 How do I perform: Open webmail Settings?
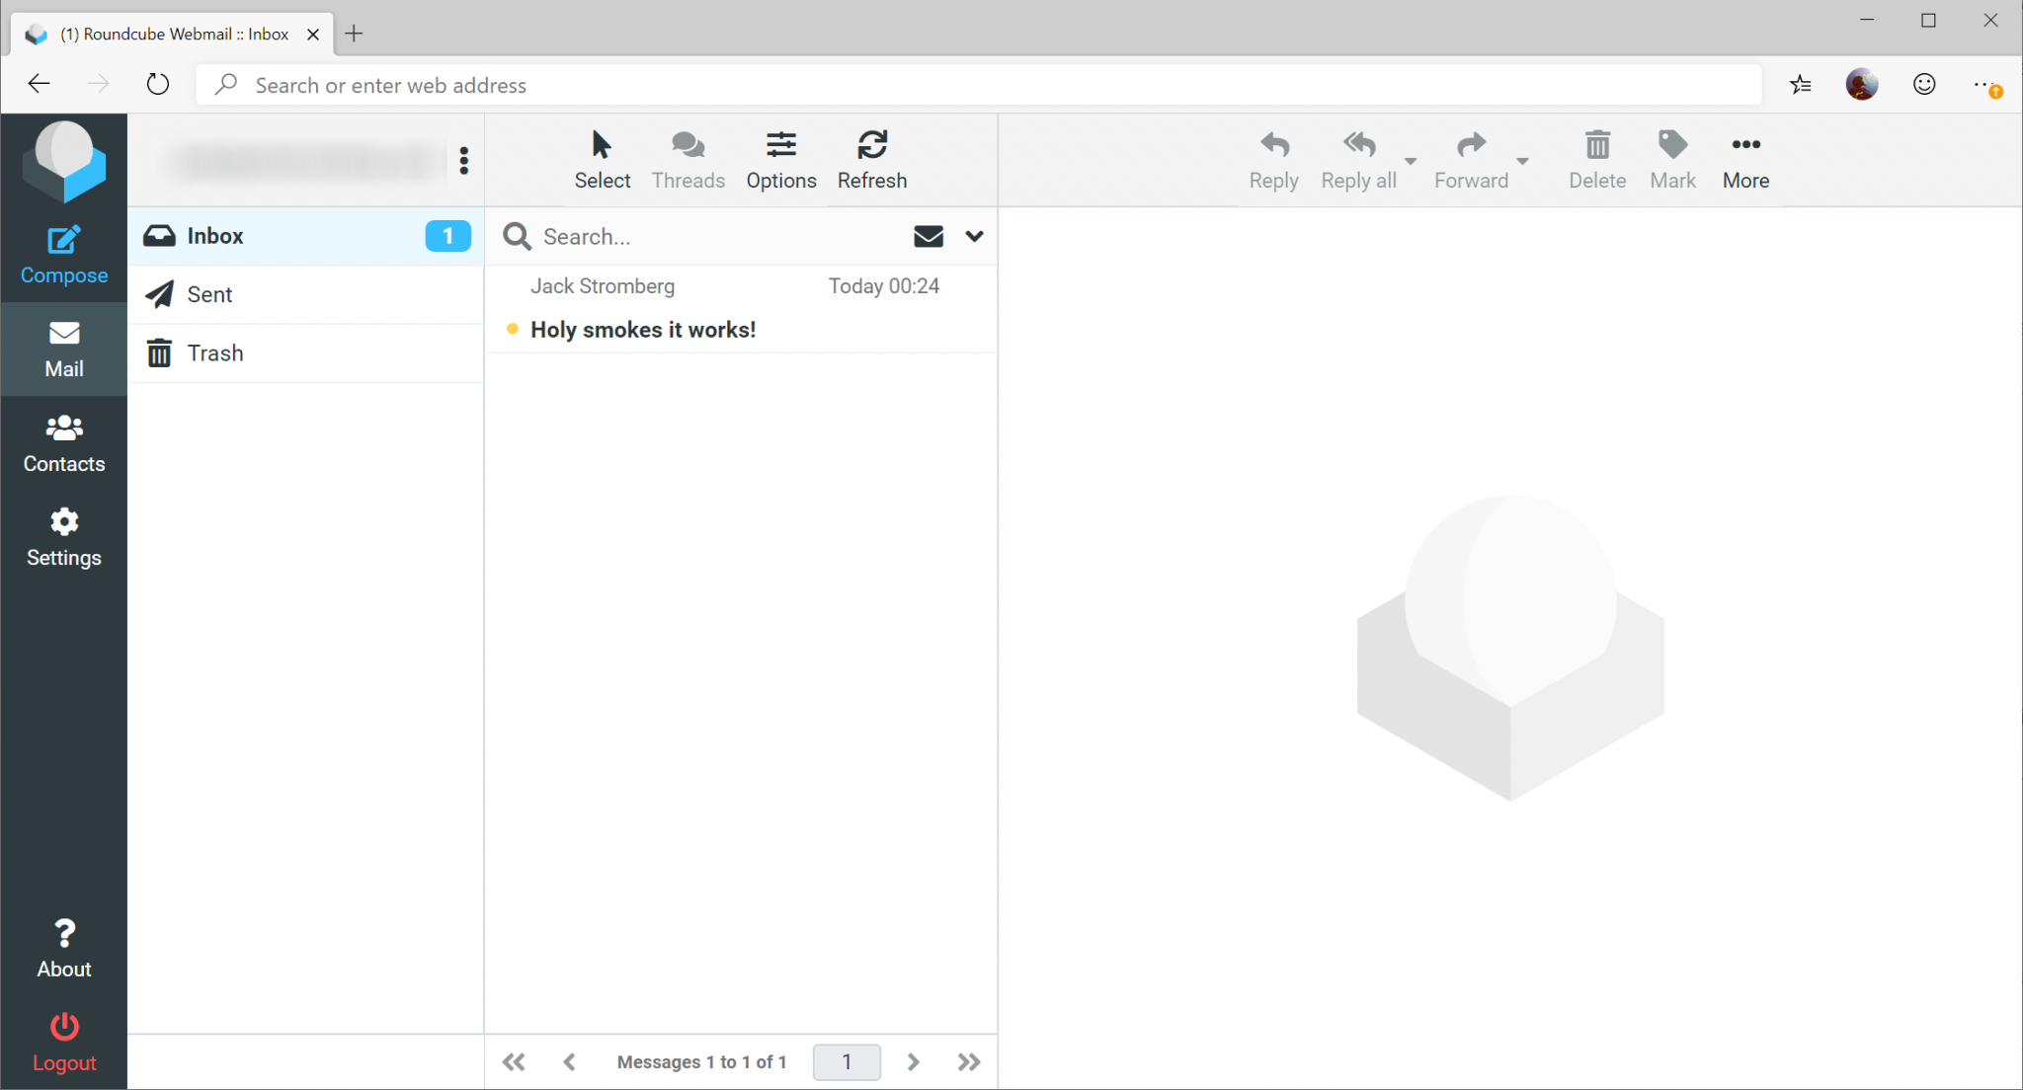63,536
